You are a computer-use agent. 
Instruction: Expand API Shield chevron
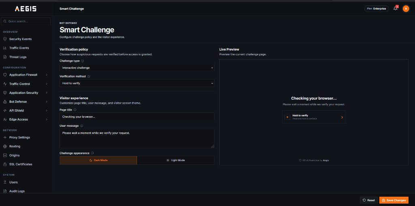[47, 110]
